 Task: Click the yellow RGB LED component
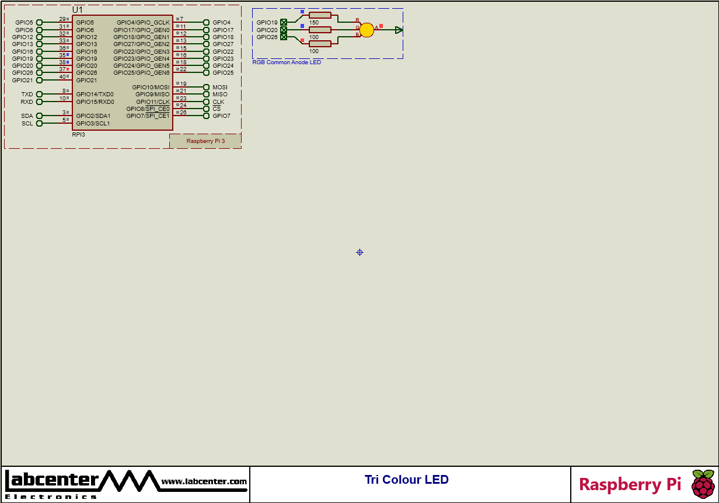click(x=367, y=30)
